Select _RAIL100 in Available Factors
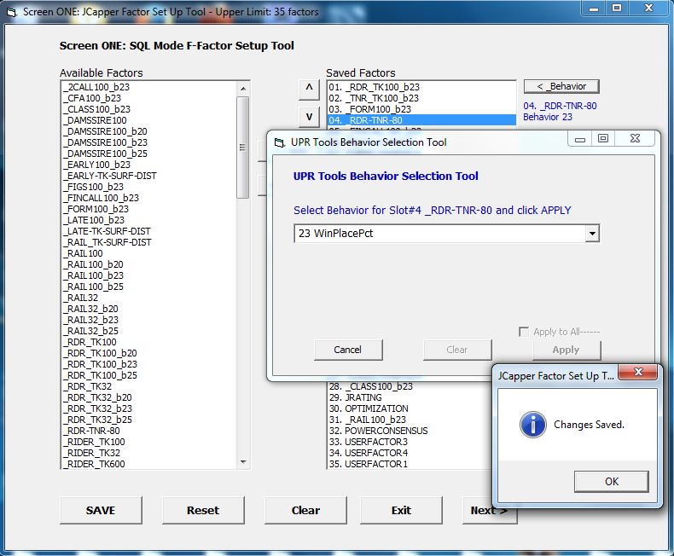 (148, 253)
